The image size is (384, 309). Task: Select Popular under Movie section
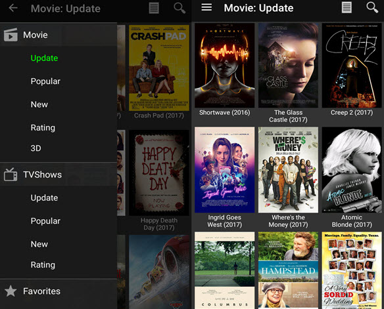click(x=45, y=81)
